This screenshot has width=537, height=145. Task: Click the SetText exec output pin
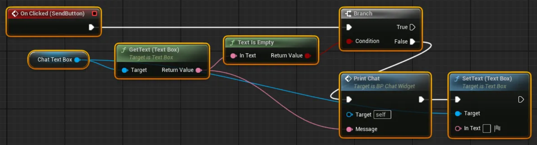[521, 100]
